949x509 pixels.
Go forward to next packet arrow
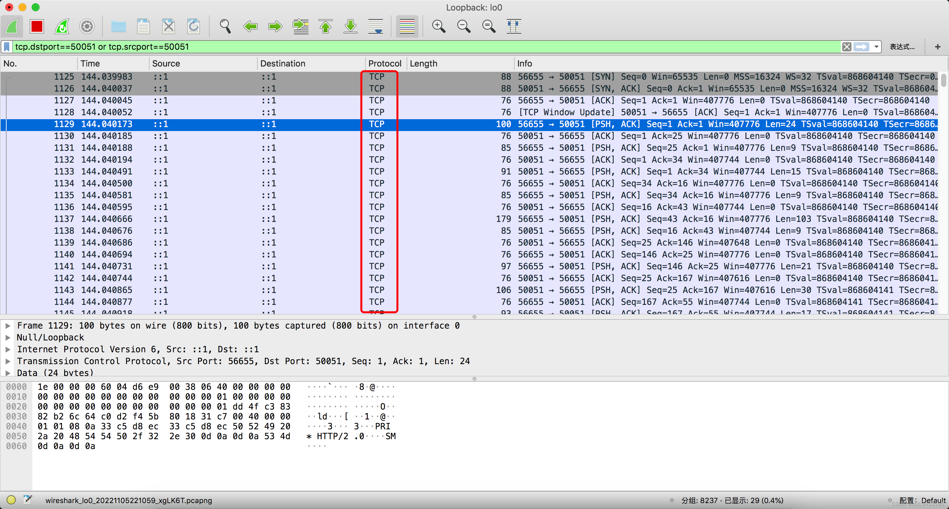pyautogui.click(x=275, y=26)
